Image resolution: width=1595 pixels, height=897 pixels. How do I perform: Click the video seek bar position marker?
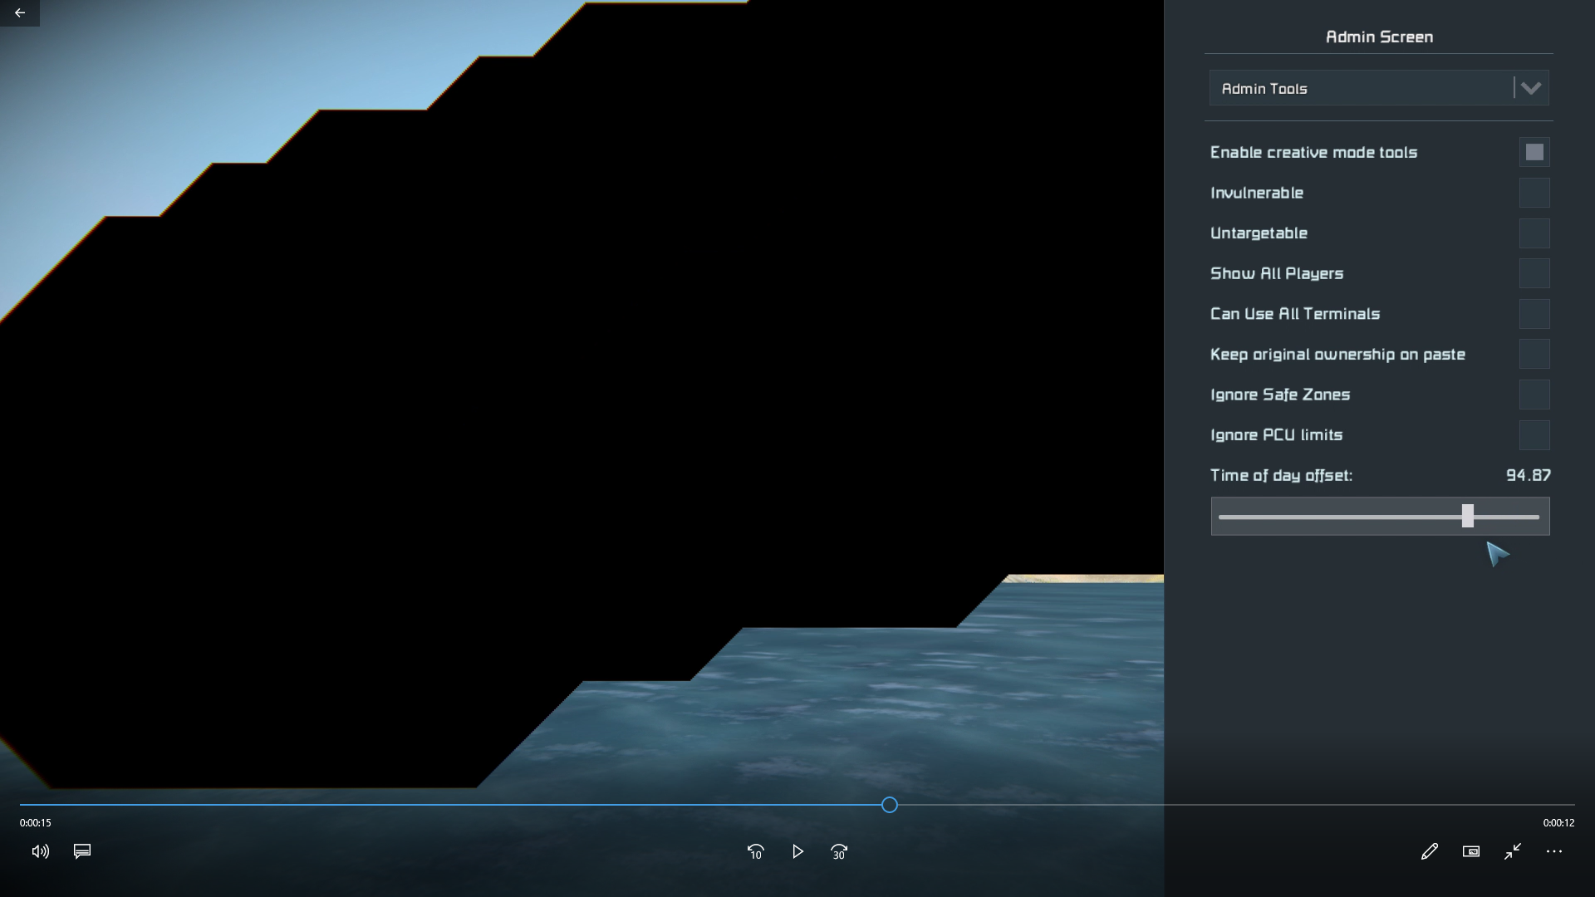pyautogui.click(x=890, y=805)
